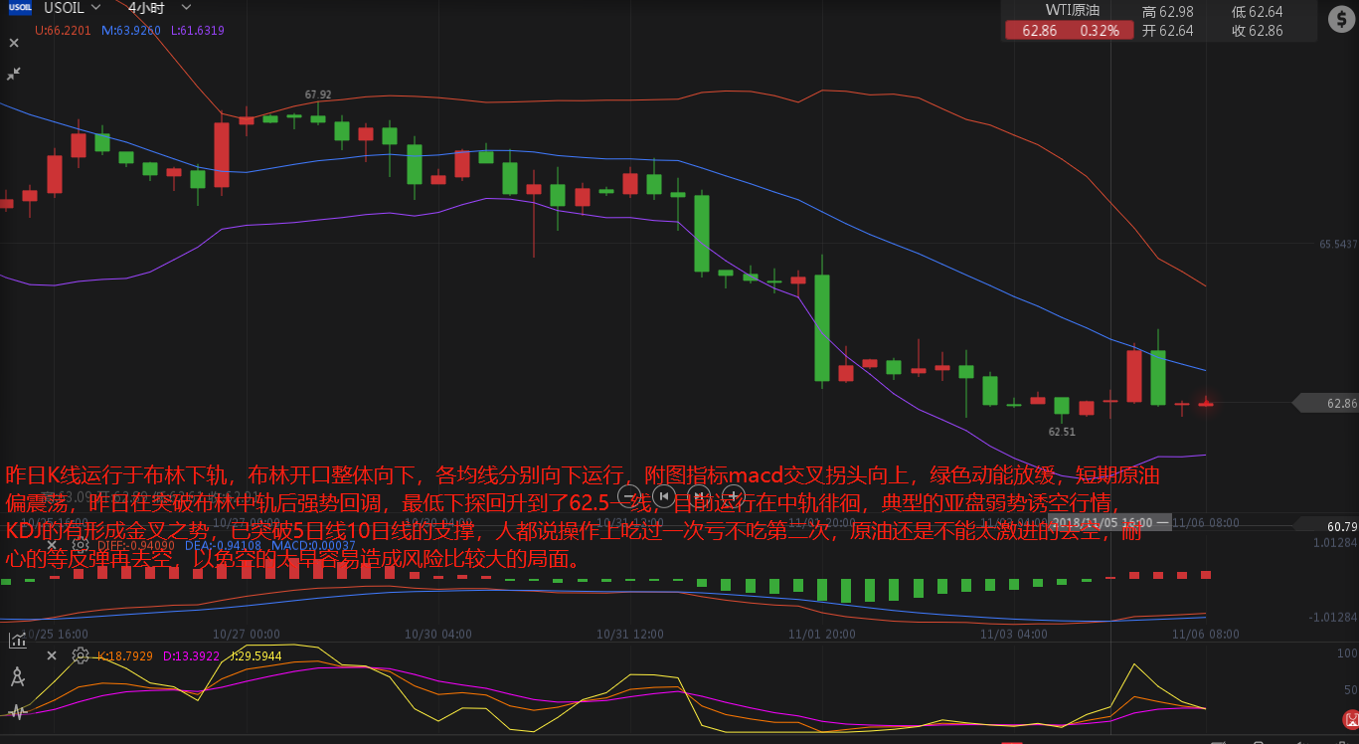
Task: Close the Bollinger band indicator overlay
Action: tap(14, 43)
